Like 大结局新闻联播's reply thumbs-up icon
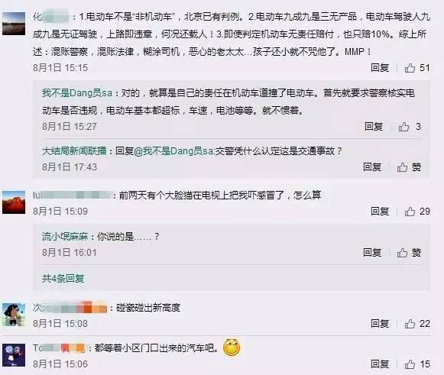 click(x=402, y=167)
